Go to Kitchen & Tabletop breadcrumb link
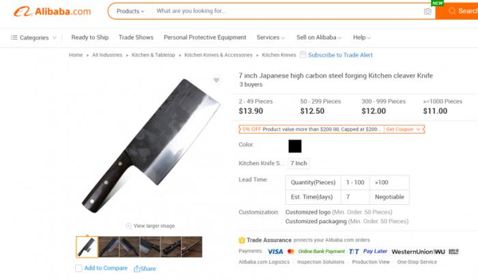Viewport: 478px width, 279px height. [153, 55]
